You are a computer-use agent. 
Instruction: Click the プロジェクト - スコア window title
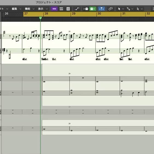click(49, 2)
